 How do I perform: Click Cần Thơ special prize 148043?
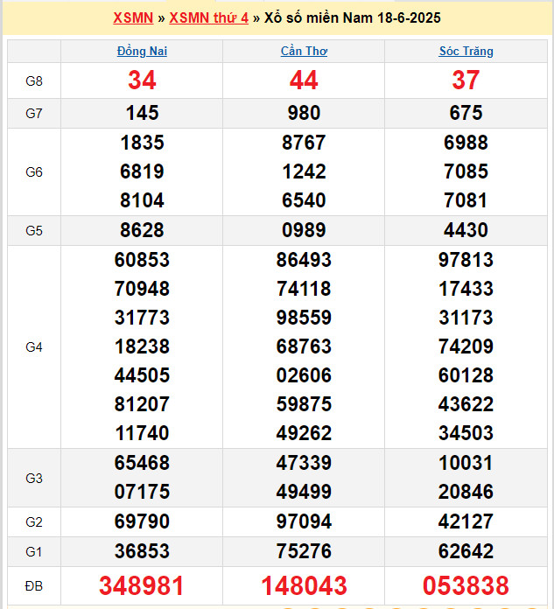[304, 585]
